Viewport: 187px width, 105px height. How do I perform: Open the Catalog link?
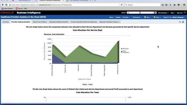118,17
